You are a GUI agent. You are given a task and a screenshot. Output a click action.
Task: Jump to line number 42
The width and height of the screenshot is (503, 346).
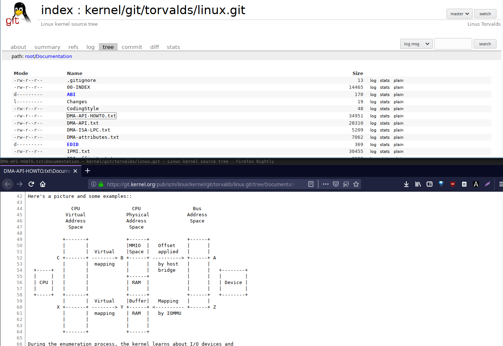(20, 196)
